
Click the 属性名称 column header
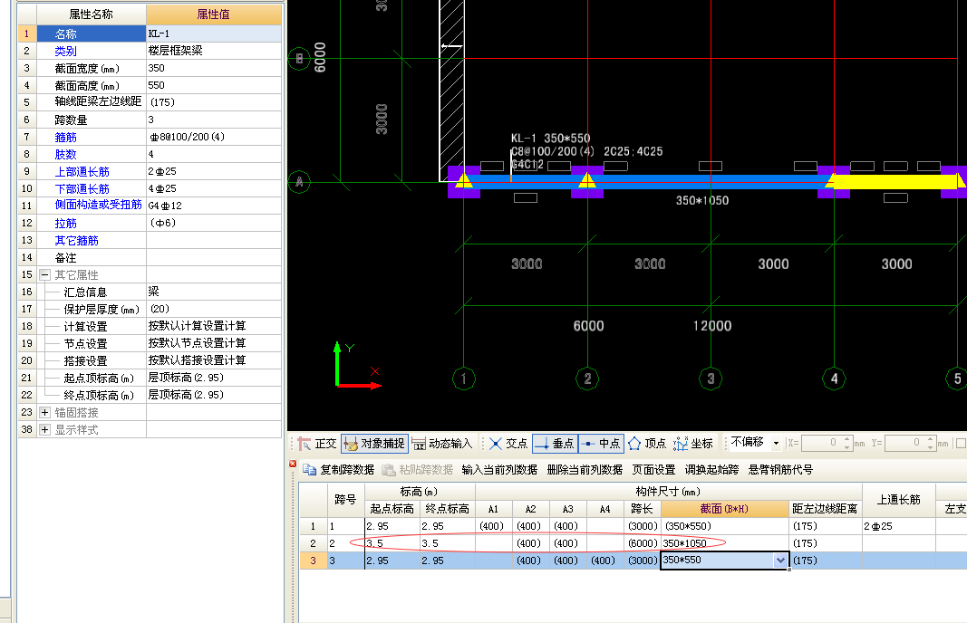(92, 14)
